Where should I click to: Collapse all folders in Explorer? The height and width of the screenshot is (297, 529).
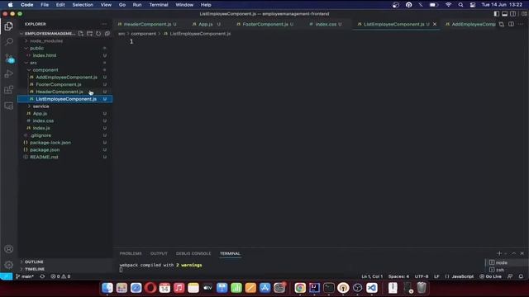(107, 33)
